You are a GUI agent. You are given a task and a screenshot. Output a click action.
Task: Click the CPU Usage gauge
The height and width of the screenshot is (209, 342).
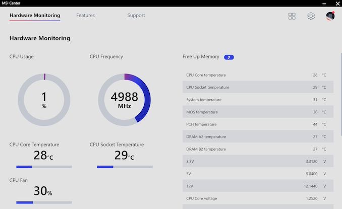click(44, 99)
